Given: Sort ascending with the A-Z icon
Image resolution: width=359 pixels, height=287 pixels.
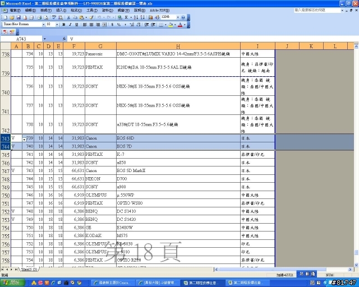Looking at the screenshot, I should pyautogui.click(x=136, y=17).
